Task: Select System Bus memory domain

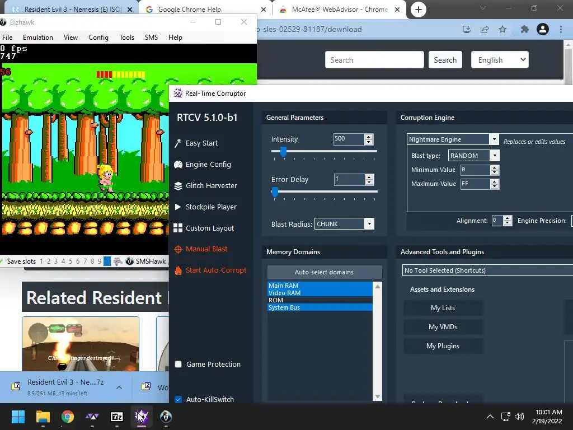Action: (x=320, y=307)
